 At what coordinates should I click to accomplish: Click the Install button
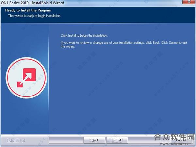pyautogui.click(x=117, y=140)
